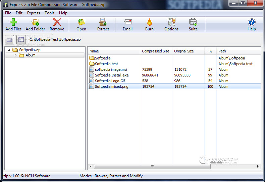
Task: Click the Email toolbar icon
Action: click(x=127, y=22)
